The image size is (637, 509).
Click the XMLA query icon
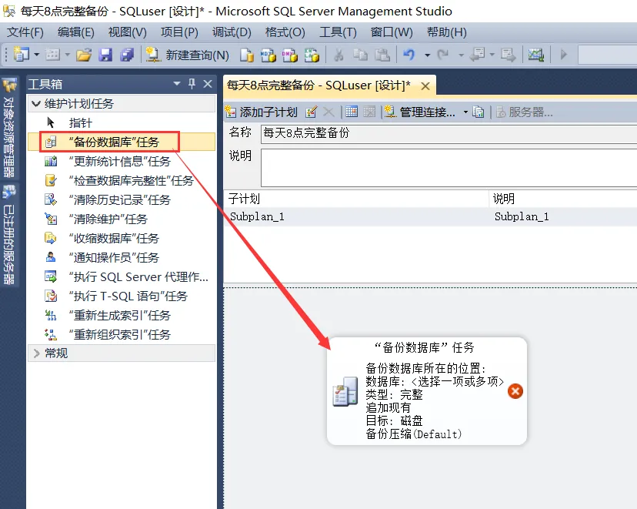click(x=312, y=55)
